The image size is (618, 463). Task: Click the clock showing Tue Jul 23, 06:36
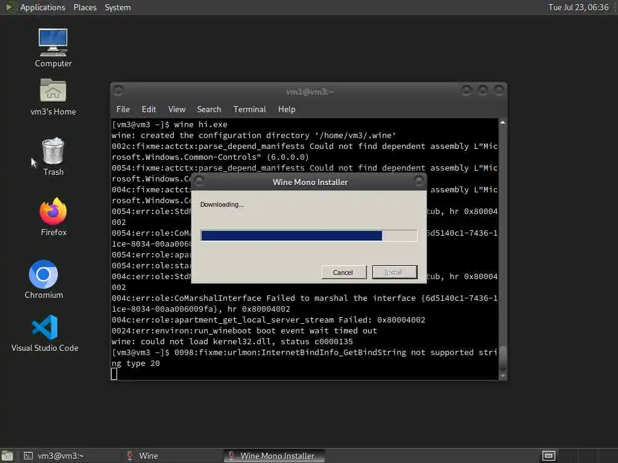click(x=578, y=7)
